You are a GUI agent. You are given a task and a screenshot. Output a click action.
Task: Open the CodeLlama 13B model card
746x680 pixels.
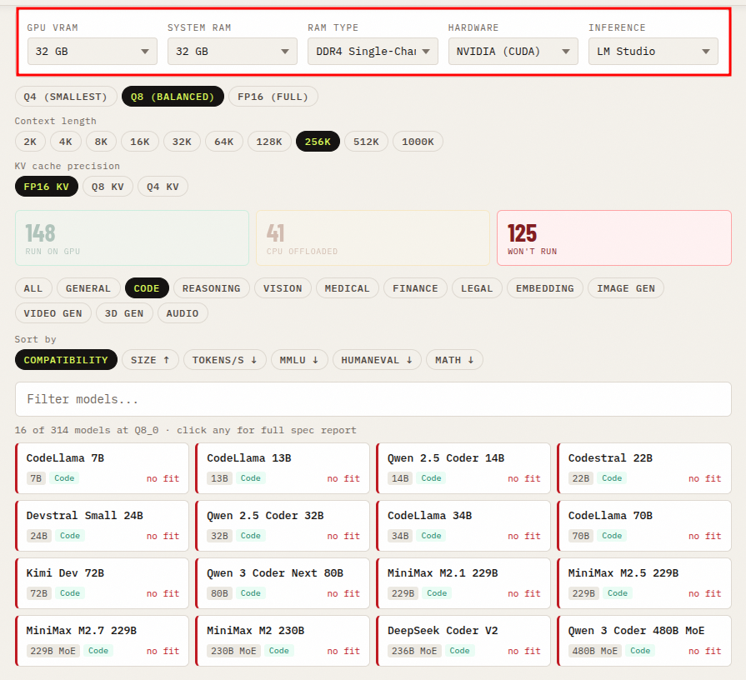283,468
